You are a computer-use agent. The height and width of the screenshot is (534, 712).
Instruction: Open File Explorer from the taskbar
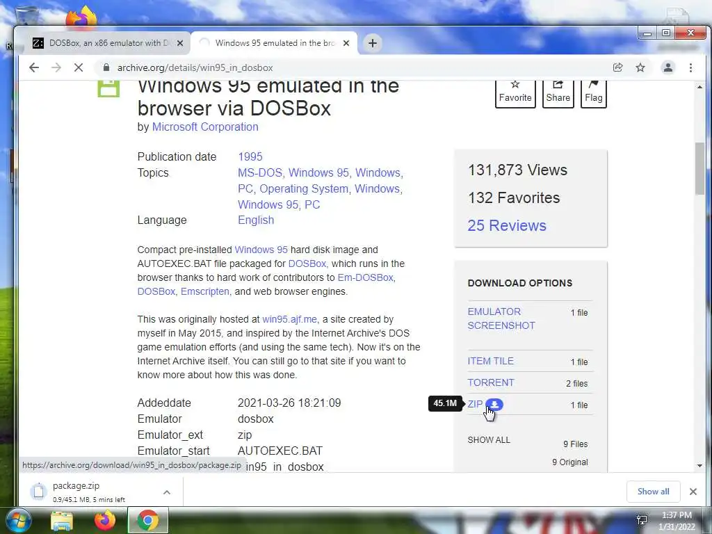click(x=62, y=521)
